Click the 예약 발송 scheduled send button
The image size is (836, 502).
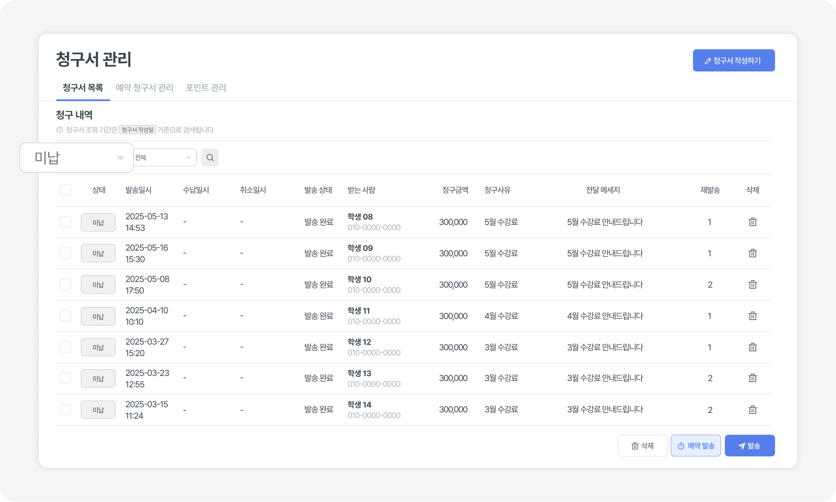(695, 445)
